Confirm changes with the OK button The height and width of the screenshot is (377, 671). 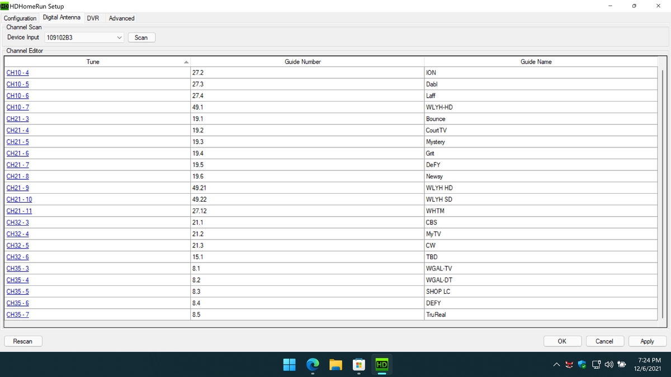tap(562, 341)
